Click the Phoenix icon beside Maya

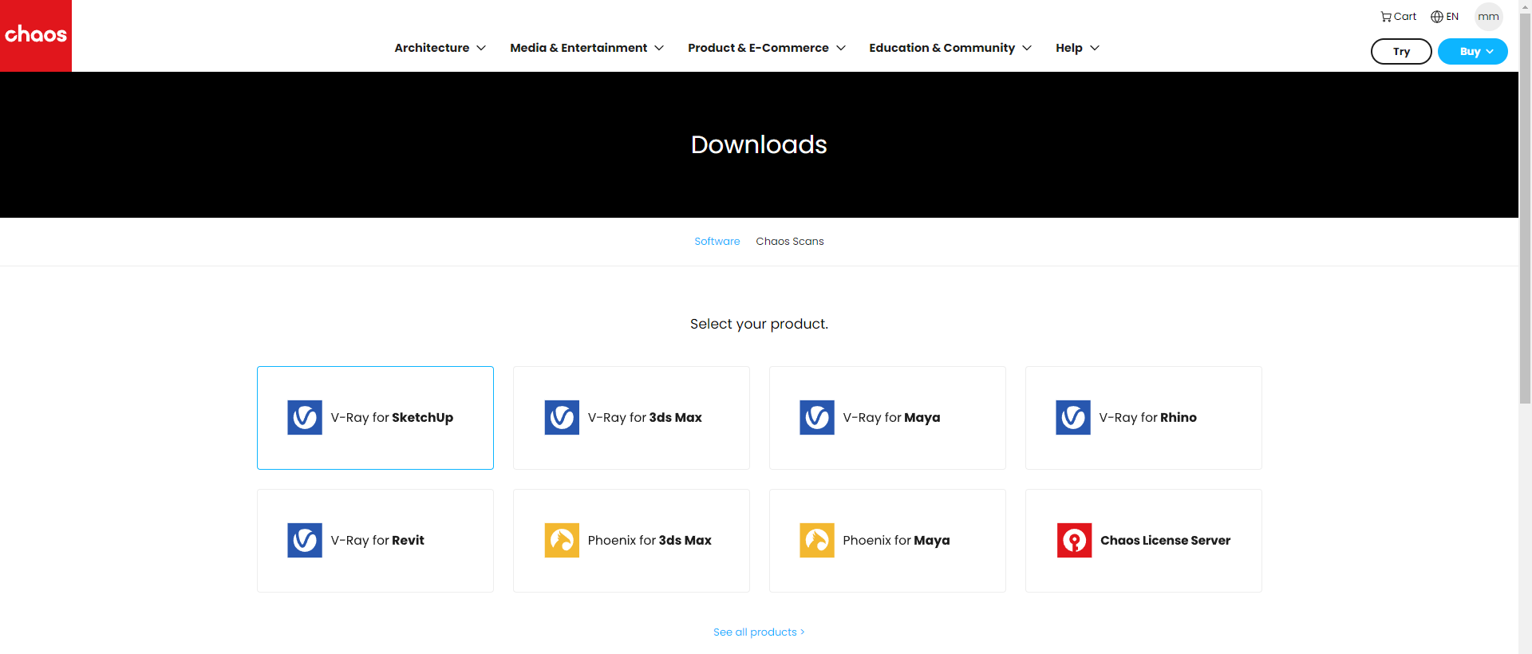point(817,540)
